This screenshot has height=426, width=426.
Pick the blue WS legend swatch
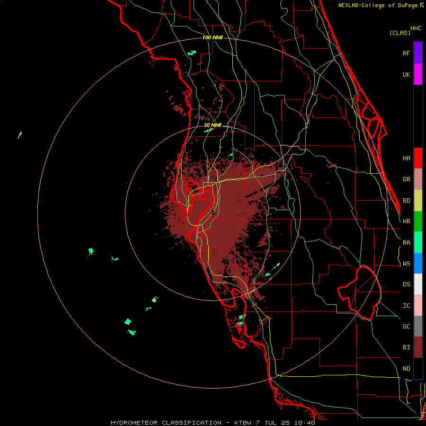418,263
